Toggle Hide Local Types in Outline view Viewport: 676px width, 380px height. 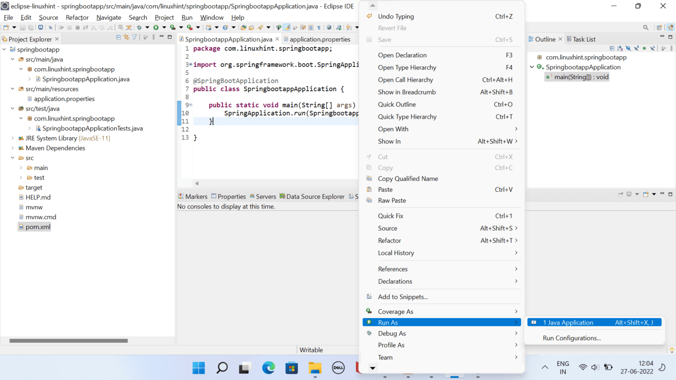pos(653,48)
